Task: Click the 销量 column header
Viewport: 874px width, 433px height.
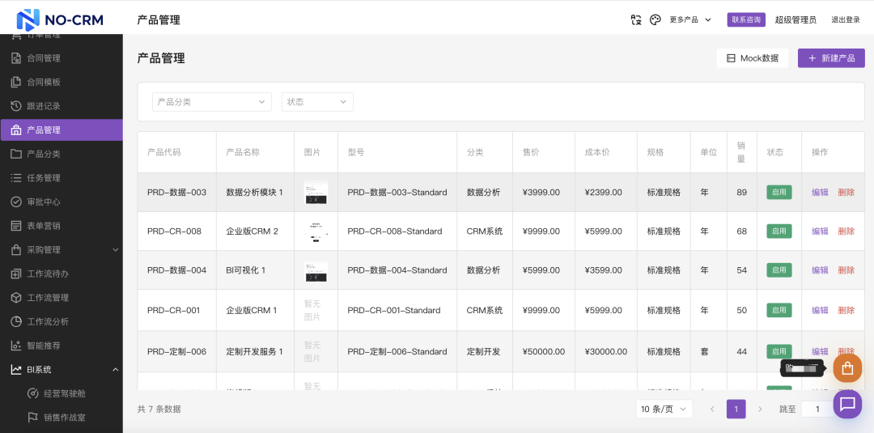Action: tap(741, 152)
